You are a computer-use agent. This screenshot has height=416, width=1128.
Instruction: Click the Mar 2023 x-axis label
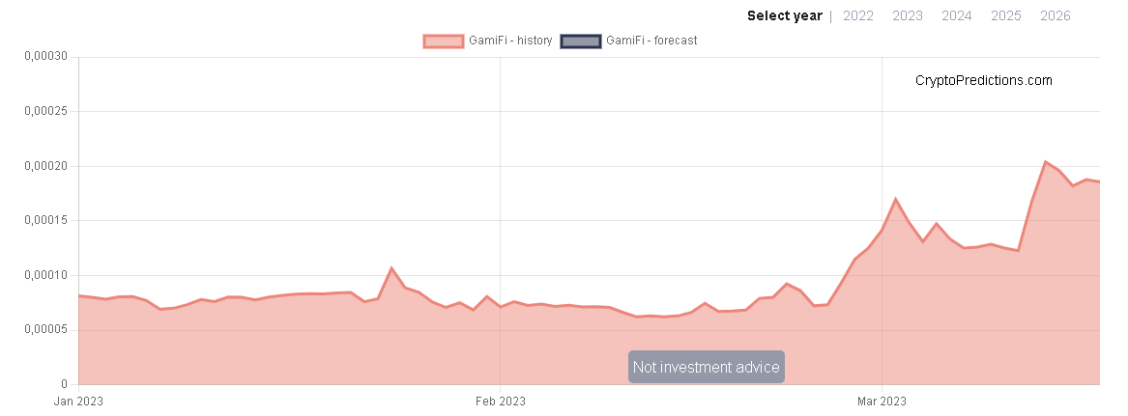[x=882, y=401]
